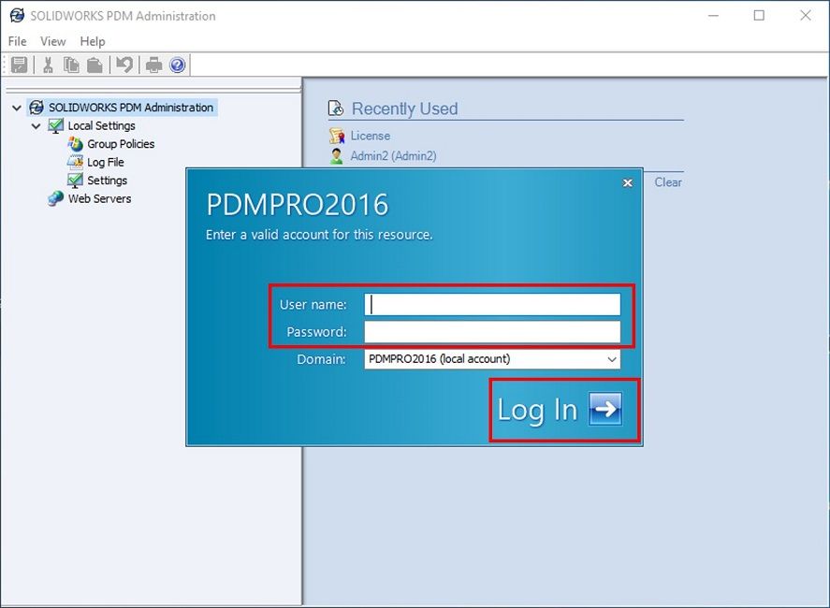Click the Undo arrow icon
This screenshot has height=608, width=830.
124,65
